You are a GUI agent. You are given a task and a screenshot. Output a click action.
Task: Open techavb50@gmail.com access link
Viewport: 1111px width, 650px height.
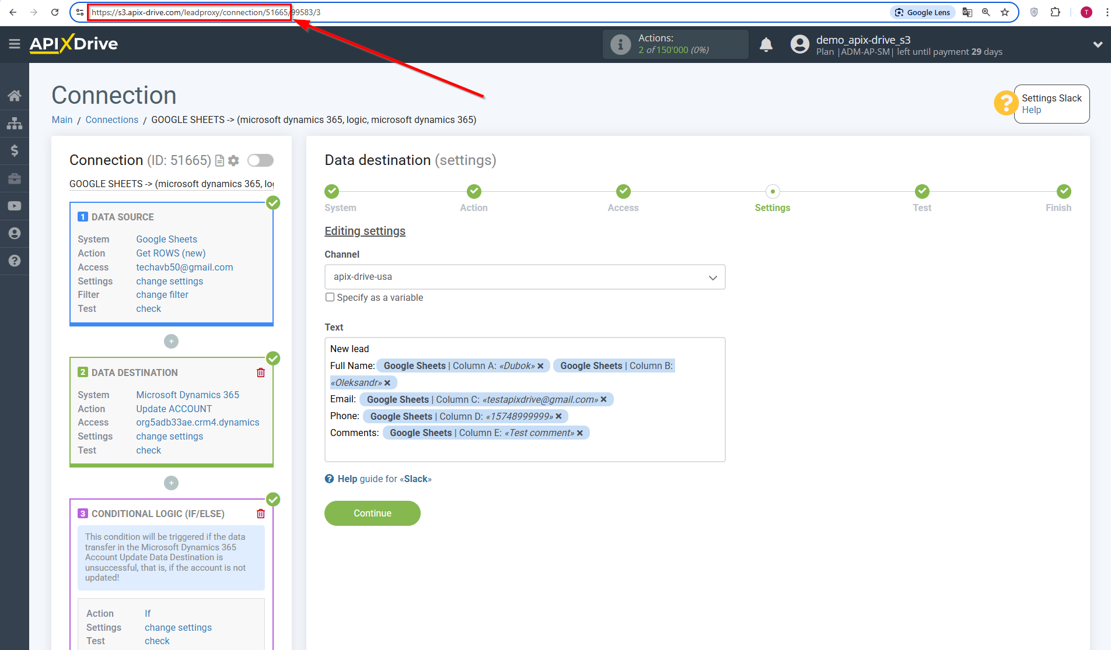click(x=184, y=267)
